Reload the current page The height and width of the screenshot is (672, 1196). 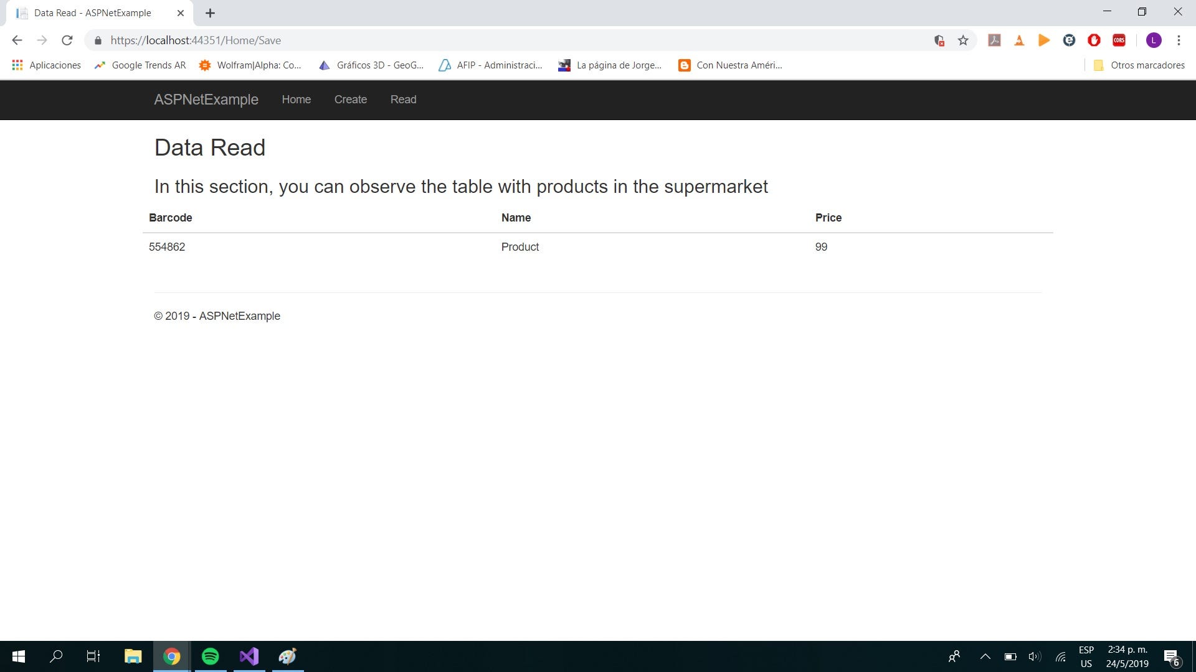click(67, 40)
